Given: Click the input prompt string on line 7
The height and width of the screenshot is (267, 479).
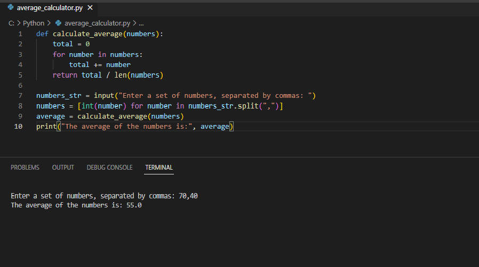Looking at the screenshot, I should point(215,96).
